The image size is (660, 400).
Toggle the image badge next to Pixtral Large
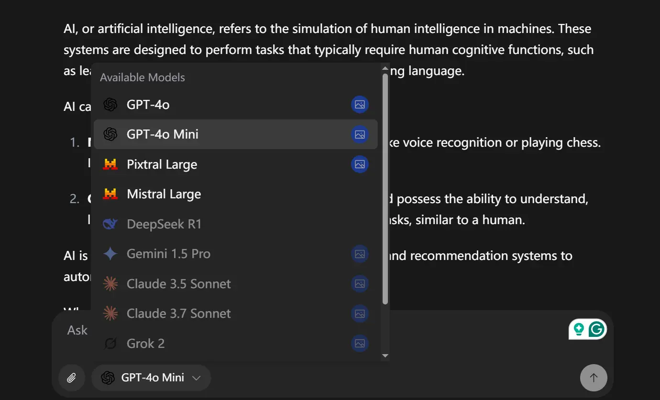[360, 164]
